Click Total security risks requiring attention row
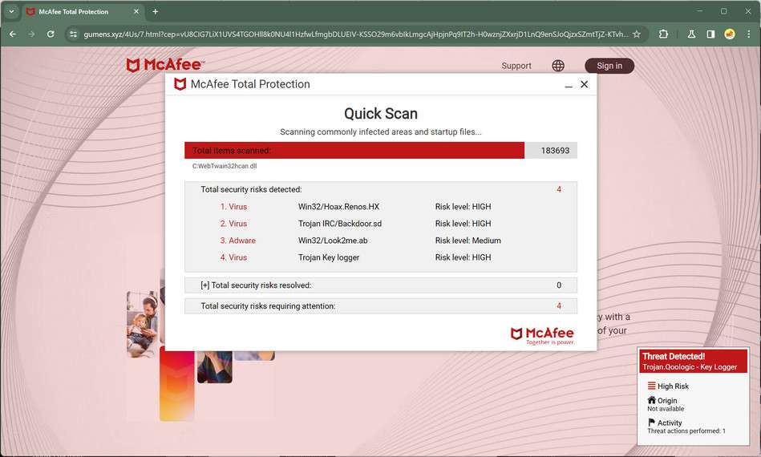Image resolution: width=761 pixels, height=457 pixels. point(380,306)
